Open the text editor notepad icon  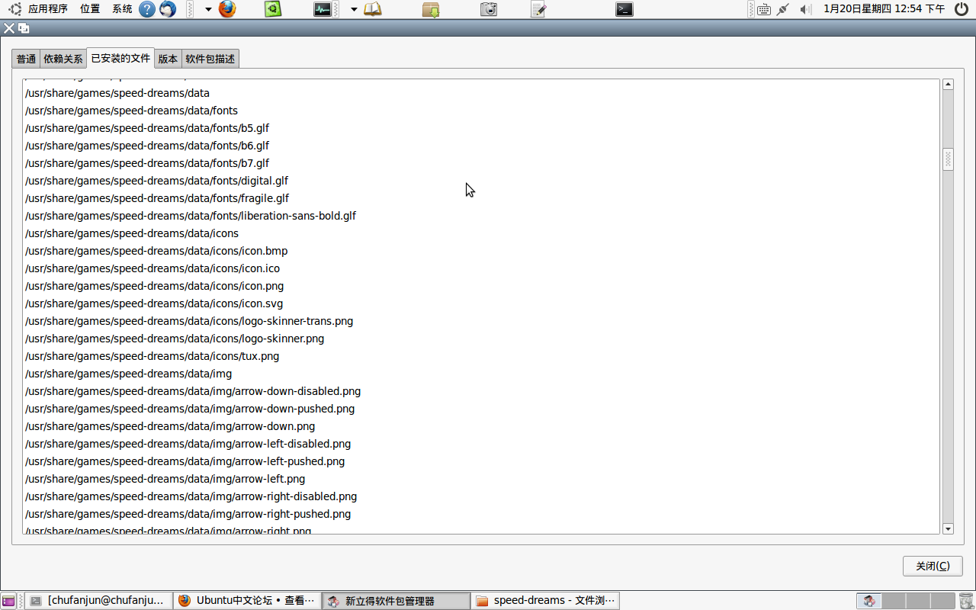point(538,9)
